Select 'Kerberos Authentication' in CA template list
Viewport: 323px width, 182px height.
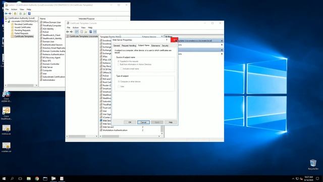(x=53, y=54)
